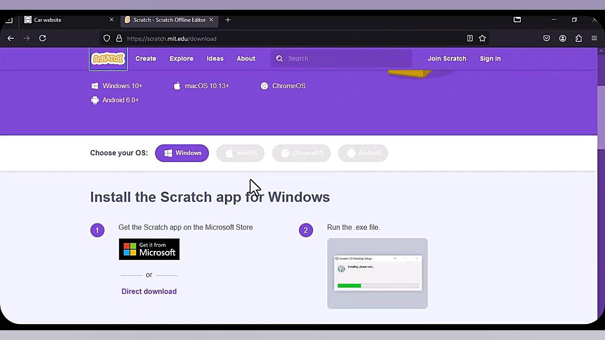Toggle reader view icon in address bar
The height and width of the screenshot is (340, 605).
click(x=470, y=38)
